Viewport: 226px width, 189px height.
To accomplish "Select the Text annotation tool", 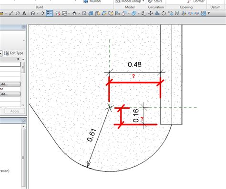I will pos(24,13).
